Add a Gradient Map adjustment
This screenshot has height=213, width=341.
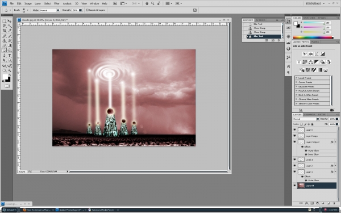click(x=319, y=70)
